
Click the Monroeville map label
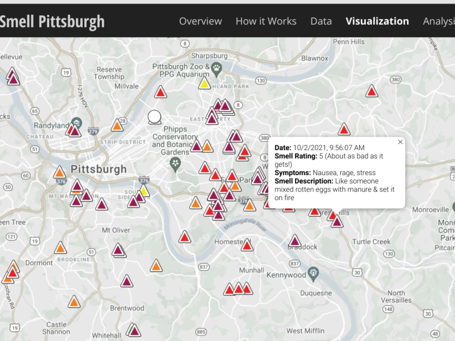(430, 210)
